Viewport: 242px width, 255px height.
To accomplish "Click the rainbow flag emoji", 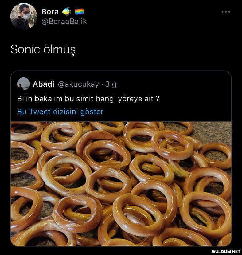I will click(79, 12).
